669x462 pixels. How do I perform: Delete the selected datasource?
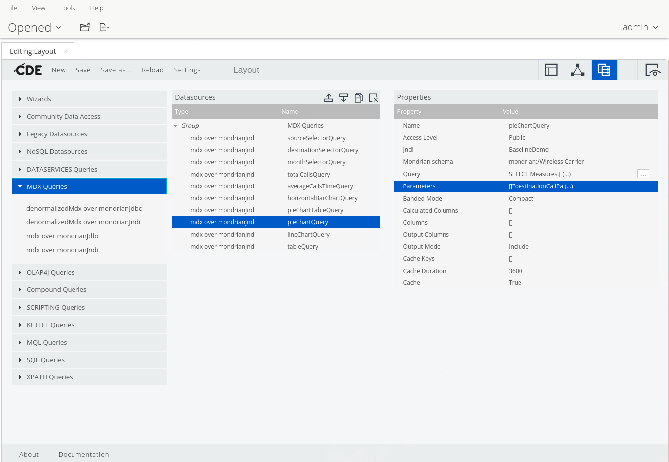[373, 98]
